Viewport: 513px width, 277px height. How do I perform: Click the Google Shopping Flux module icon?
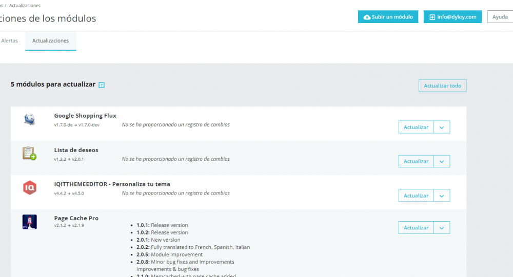29,119
